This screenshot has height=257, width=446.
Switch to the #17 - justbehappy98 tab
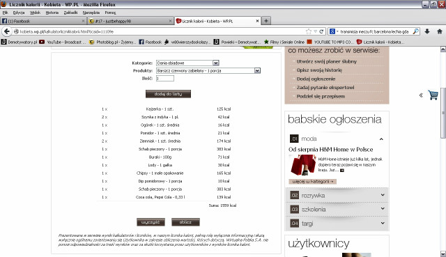130,21
